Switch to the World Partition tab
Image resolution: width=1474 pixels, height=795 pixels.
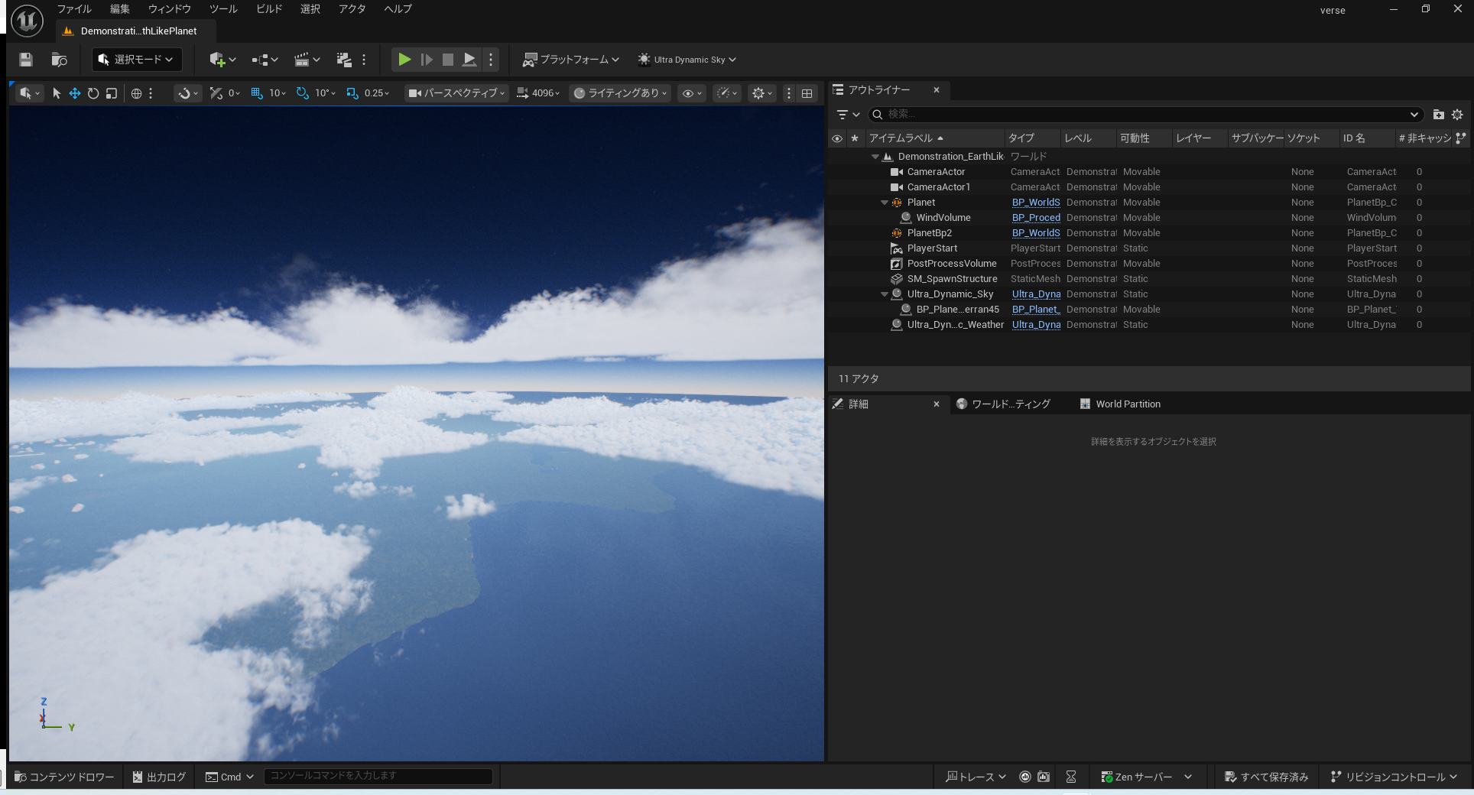pyautogui.click(x=1128, y=404)
